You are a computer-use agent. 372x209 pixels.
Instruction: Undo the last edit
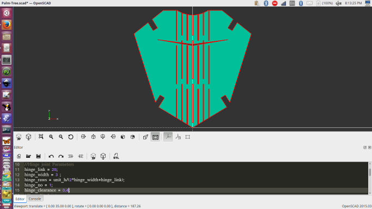51,156
